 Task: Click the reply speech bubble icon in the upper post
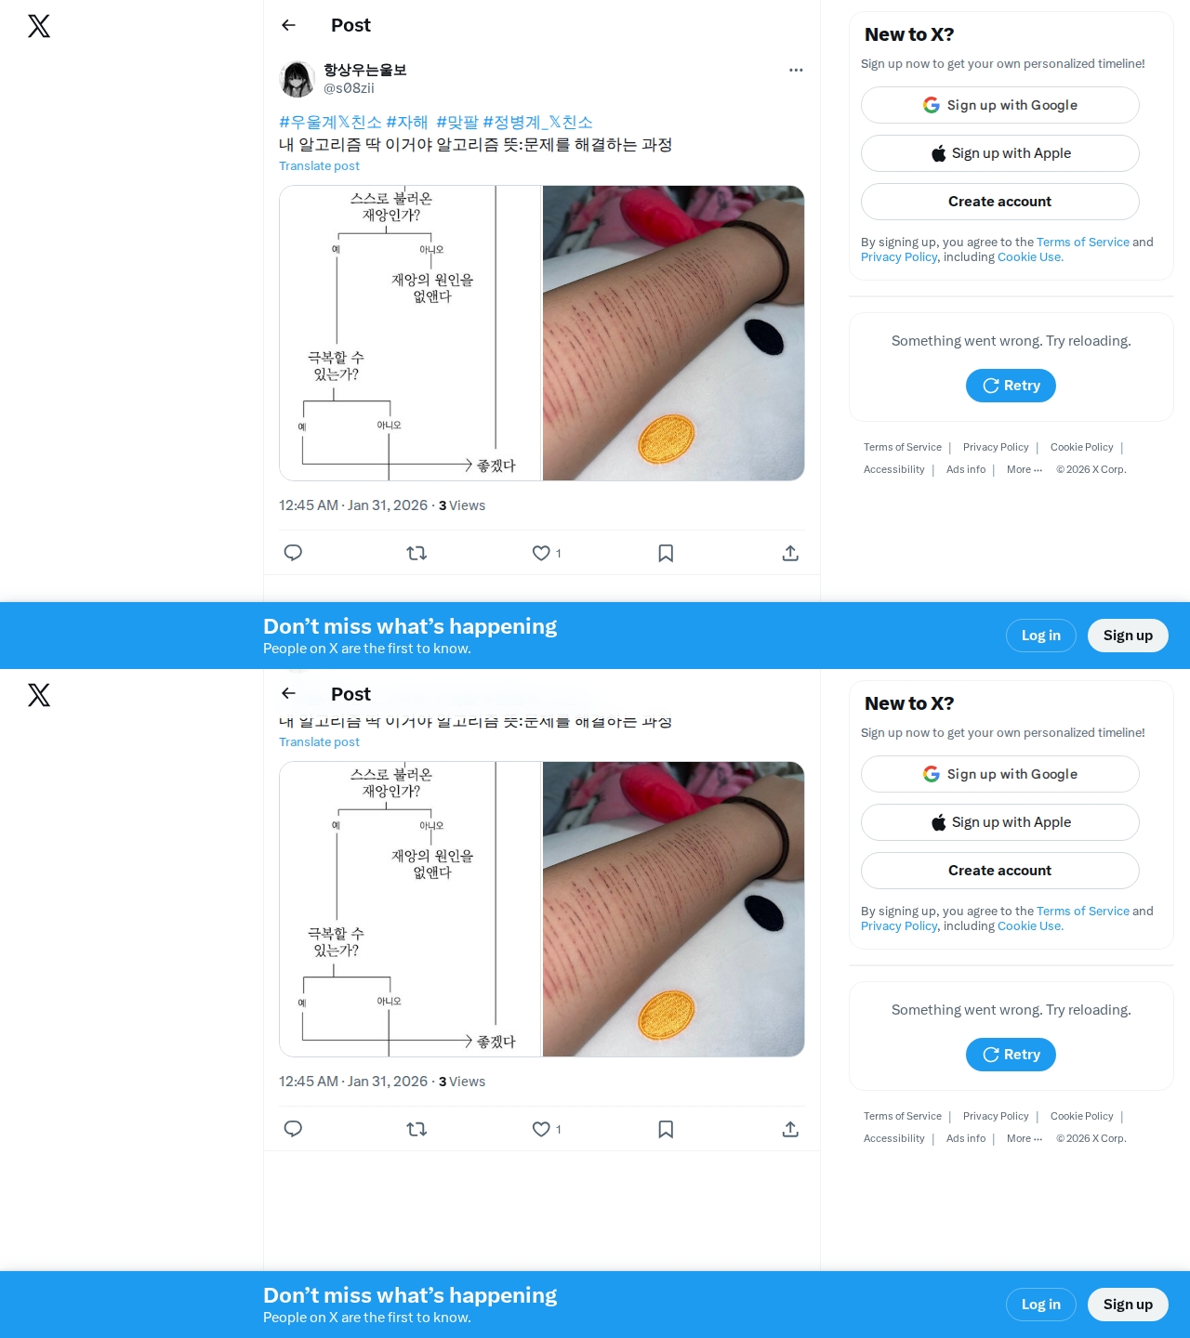point(293,553)
